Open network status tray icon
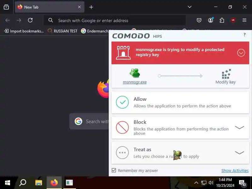Screen dimensions: 252x189 point(203,183)
